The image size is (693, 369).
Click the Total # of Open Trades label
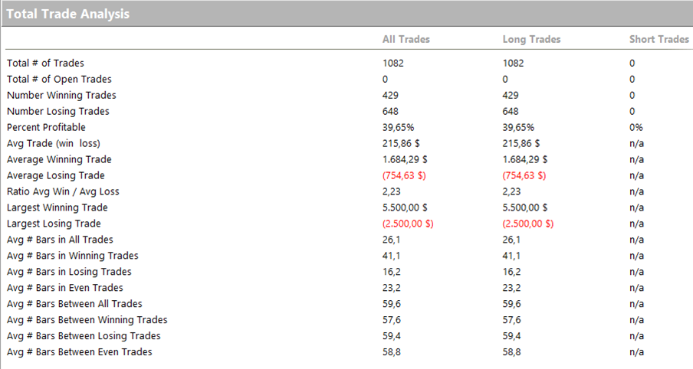59,80
